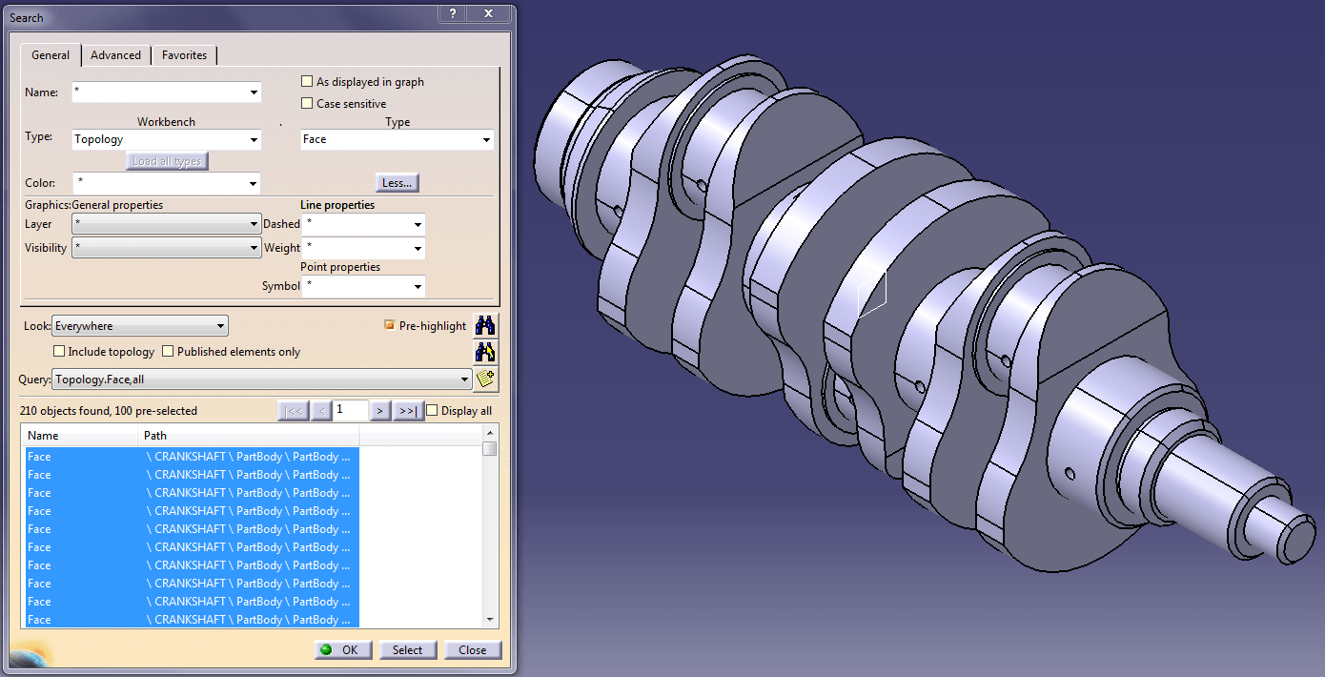Check Published elements only

[168, 352]
